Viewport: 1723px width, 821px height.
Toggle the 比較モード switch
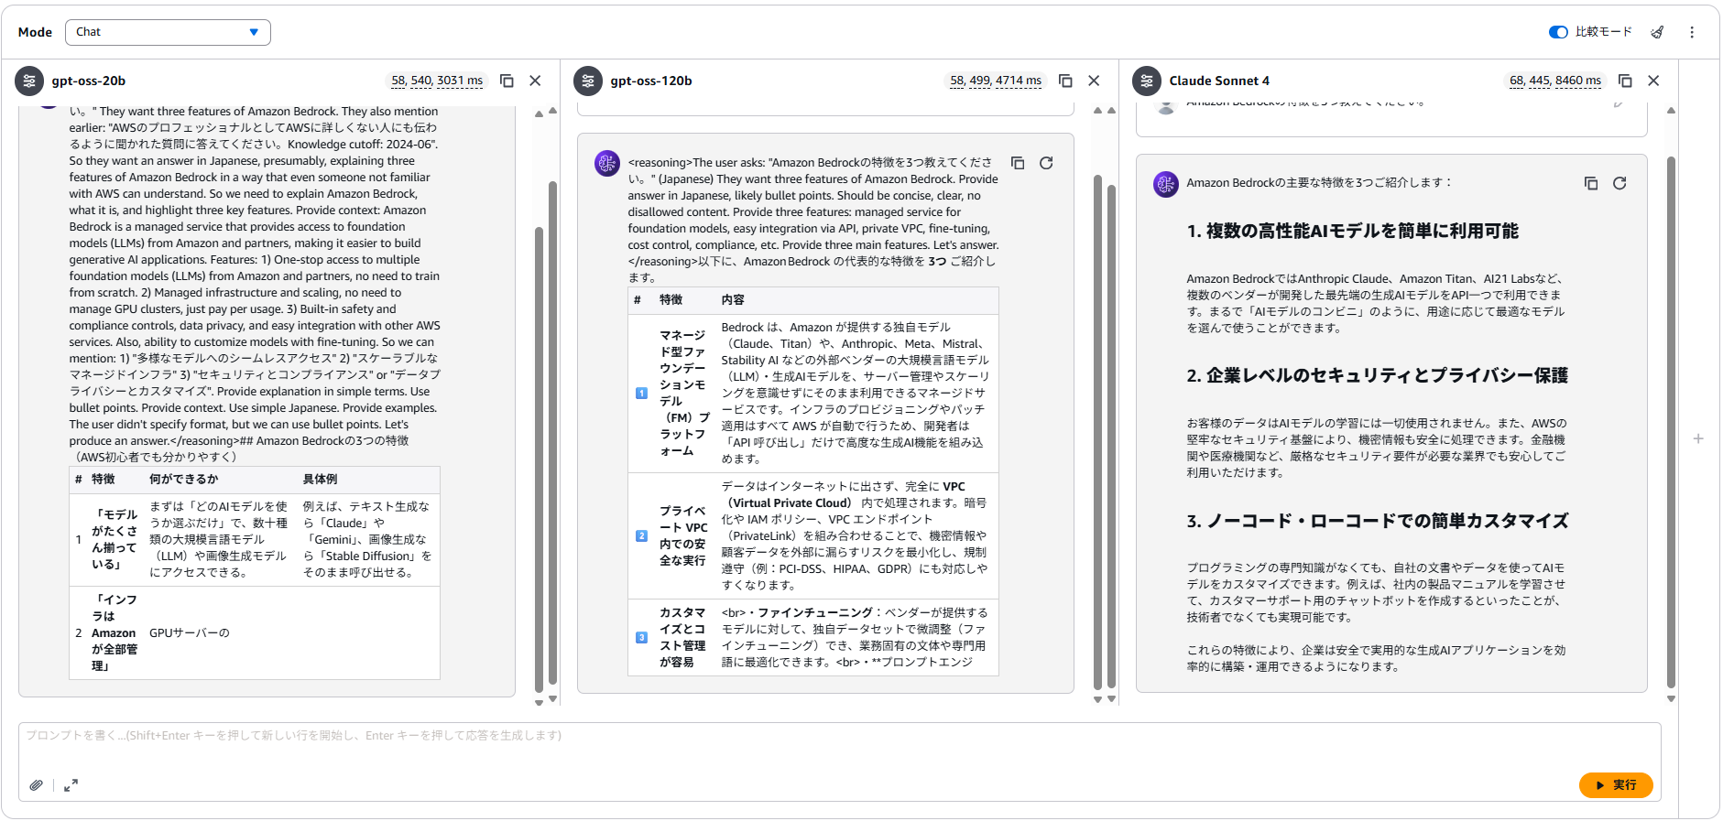coord(1558,32)
